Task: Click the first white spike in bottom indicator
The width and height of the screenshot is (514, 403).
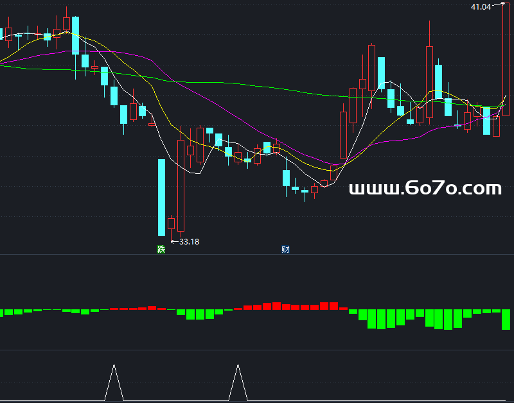Action: click(114, 382)
